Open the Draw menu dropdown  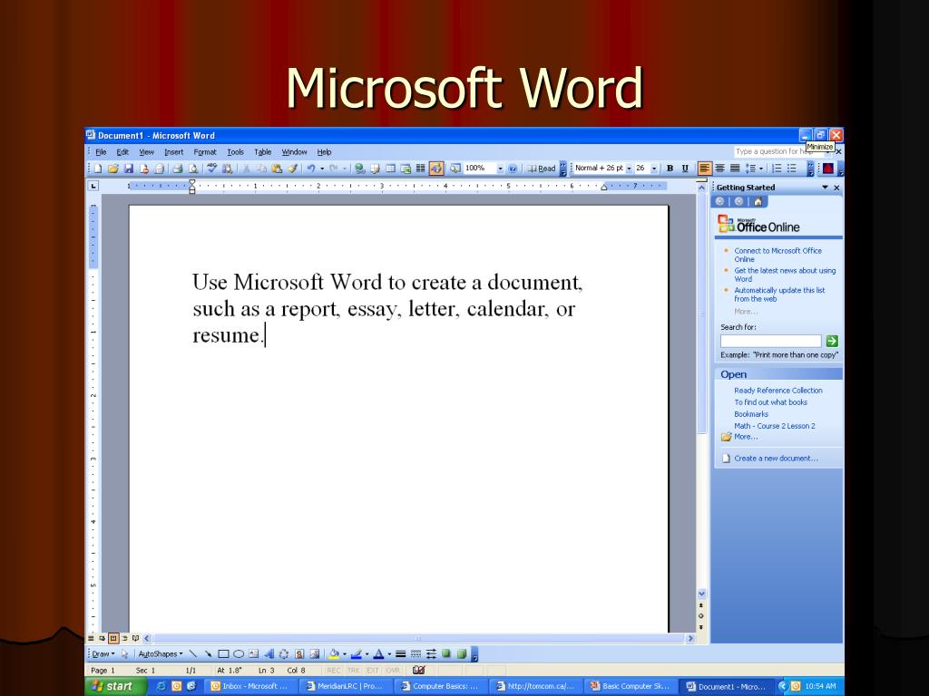pos(103,654)
